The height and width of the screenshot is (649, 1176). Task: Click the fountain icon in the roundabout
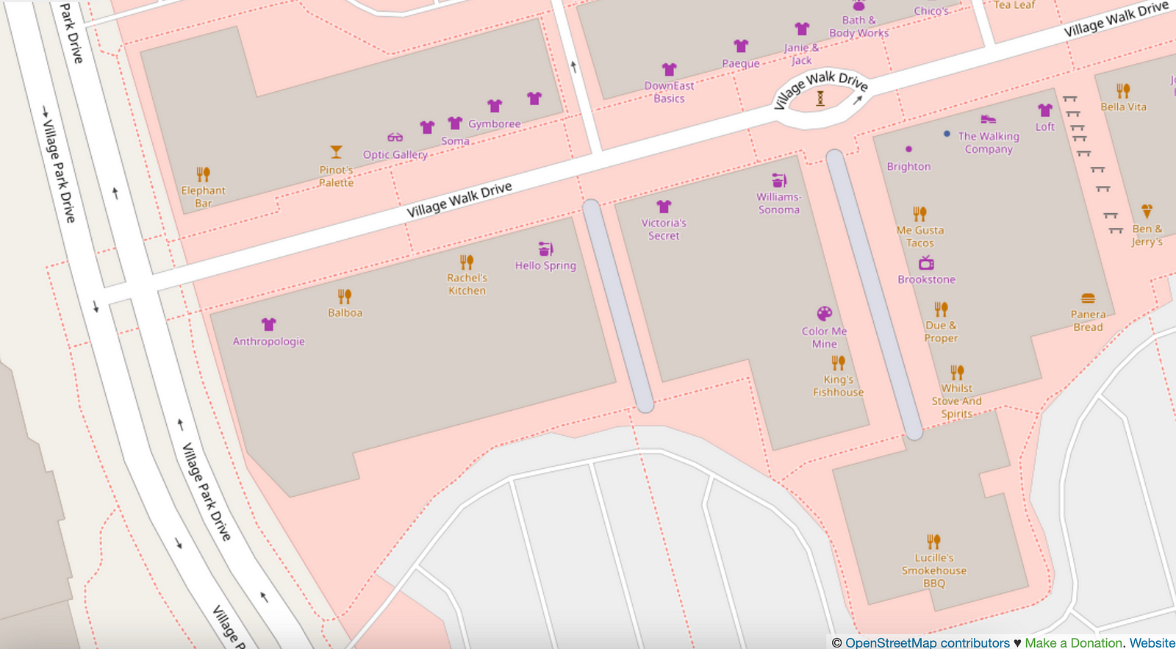coord(820,98)
